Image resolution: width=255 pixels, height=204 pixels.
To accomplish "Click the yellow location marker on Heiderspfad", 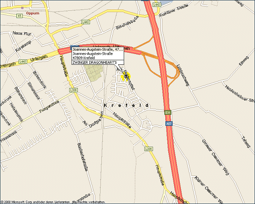I will tap(126, 76).
